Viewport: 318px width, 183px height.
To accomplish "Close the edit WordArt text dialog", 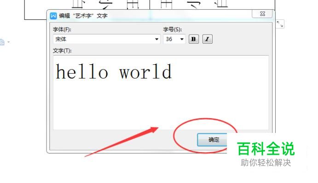I will pyautogui.click(x=262, y=14).
